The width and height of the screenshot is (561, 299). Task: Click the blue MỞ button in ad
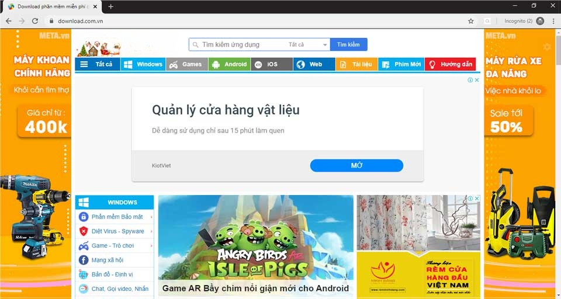(x=356, y=166)
